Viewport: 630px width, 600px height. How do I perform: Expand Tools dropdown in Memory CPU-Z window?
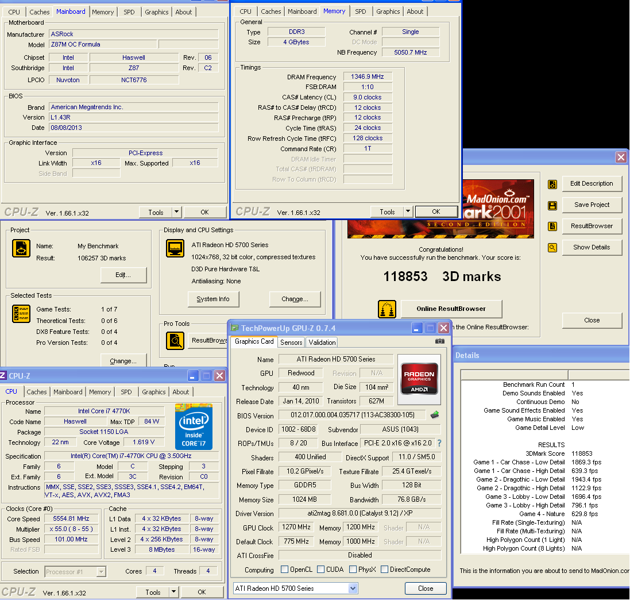[x=408, y=211]
